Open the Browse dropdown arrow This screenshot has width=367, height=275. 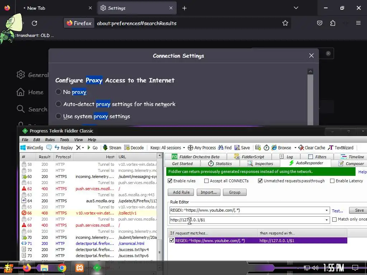(295, 148)
